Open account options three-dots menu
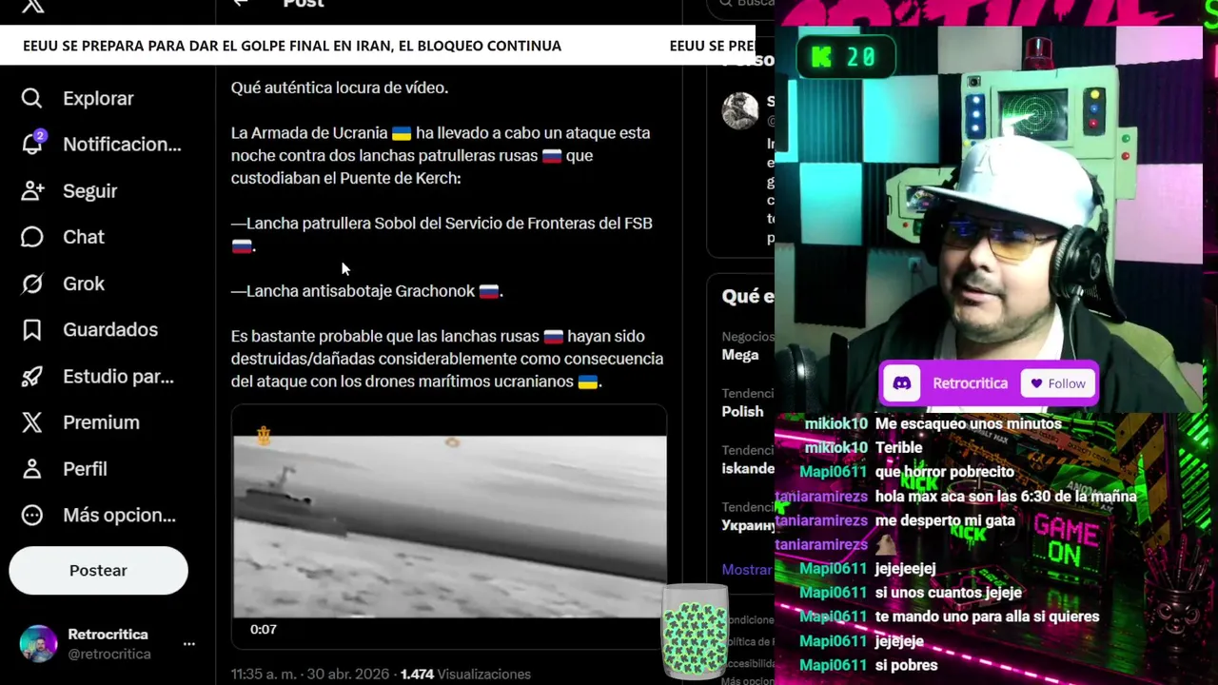Screen dimensions: 1218x685 click(x=188, y=644)
